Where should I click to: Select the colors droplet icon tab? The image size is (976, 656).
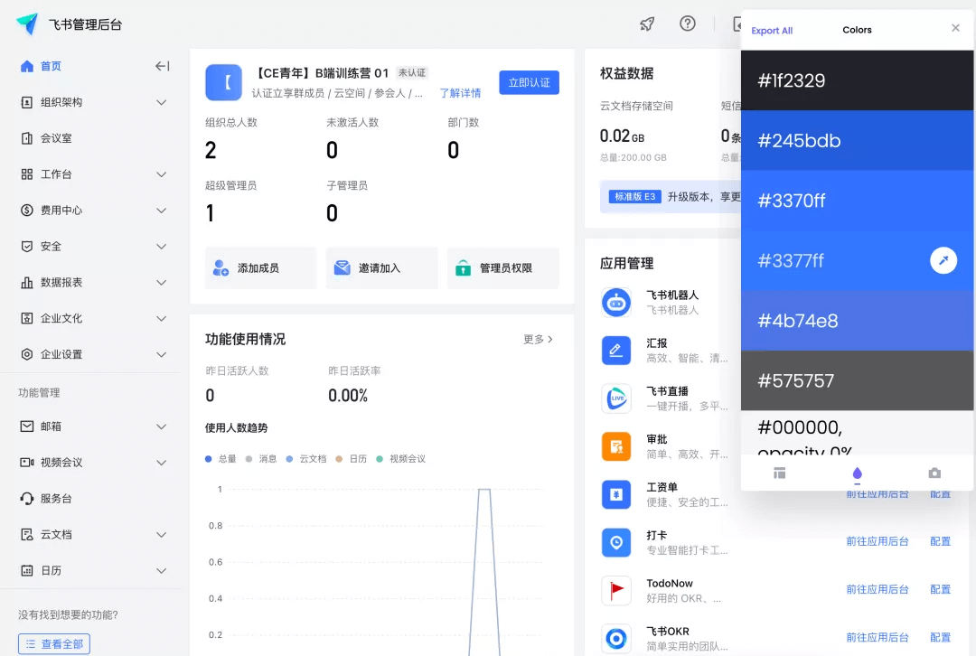857,473
